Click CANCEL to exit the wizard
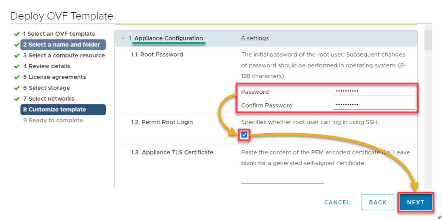Image resolution: width=442 pixels, height=220 pixels. pyautogui.click(x=337, y=202)
